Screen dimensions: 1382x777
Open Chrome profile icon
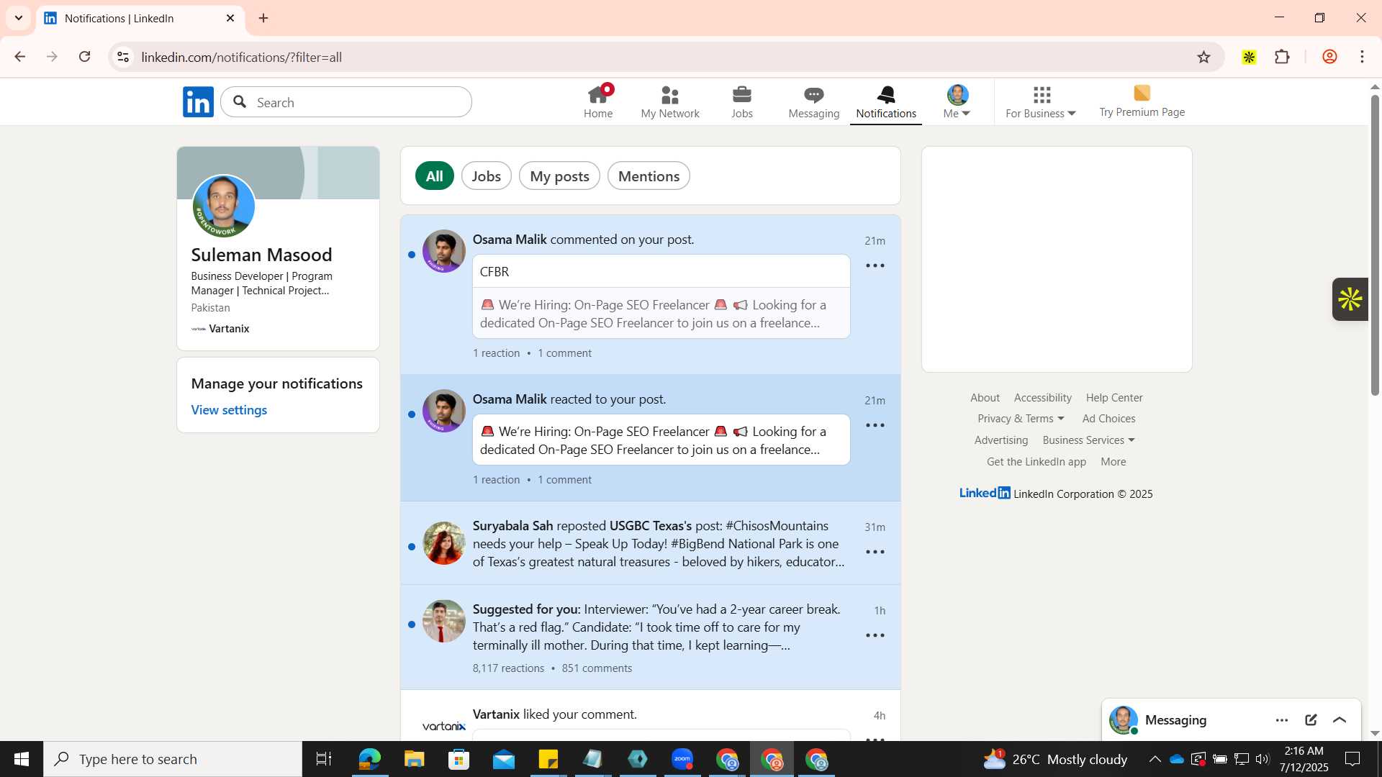click(x=1329, y=57)
